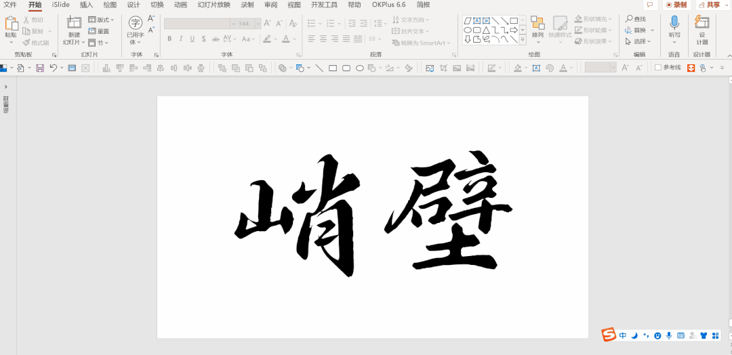Open the Sogou soft keyboard icon
The width and height of the screenshot is (732, 355).
click(680, 335)
